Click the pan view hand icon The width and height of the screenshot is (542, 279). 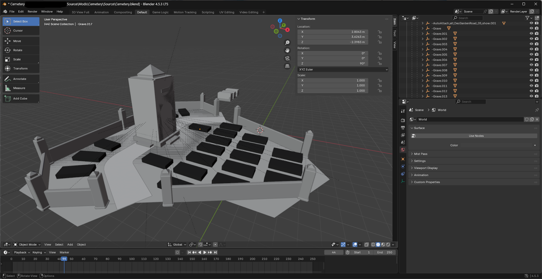[287, 50]
